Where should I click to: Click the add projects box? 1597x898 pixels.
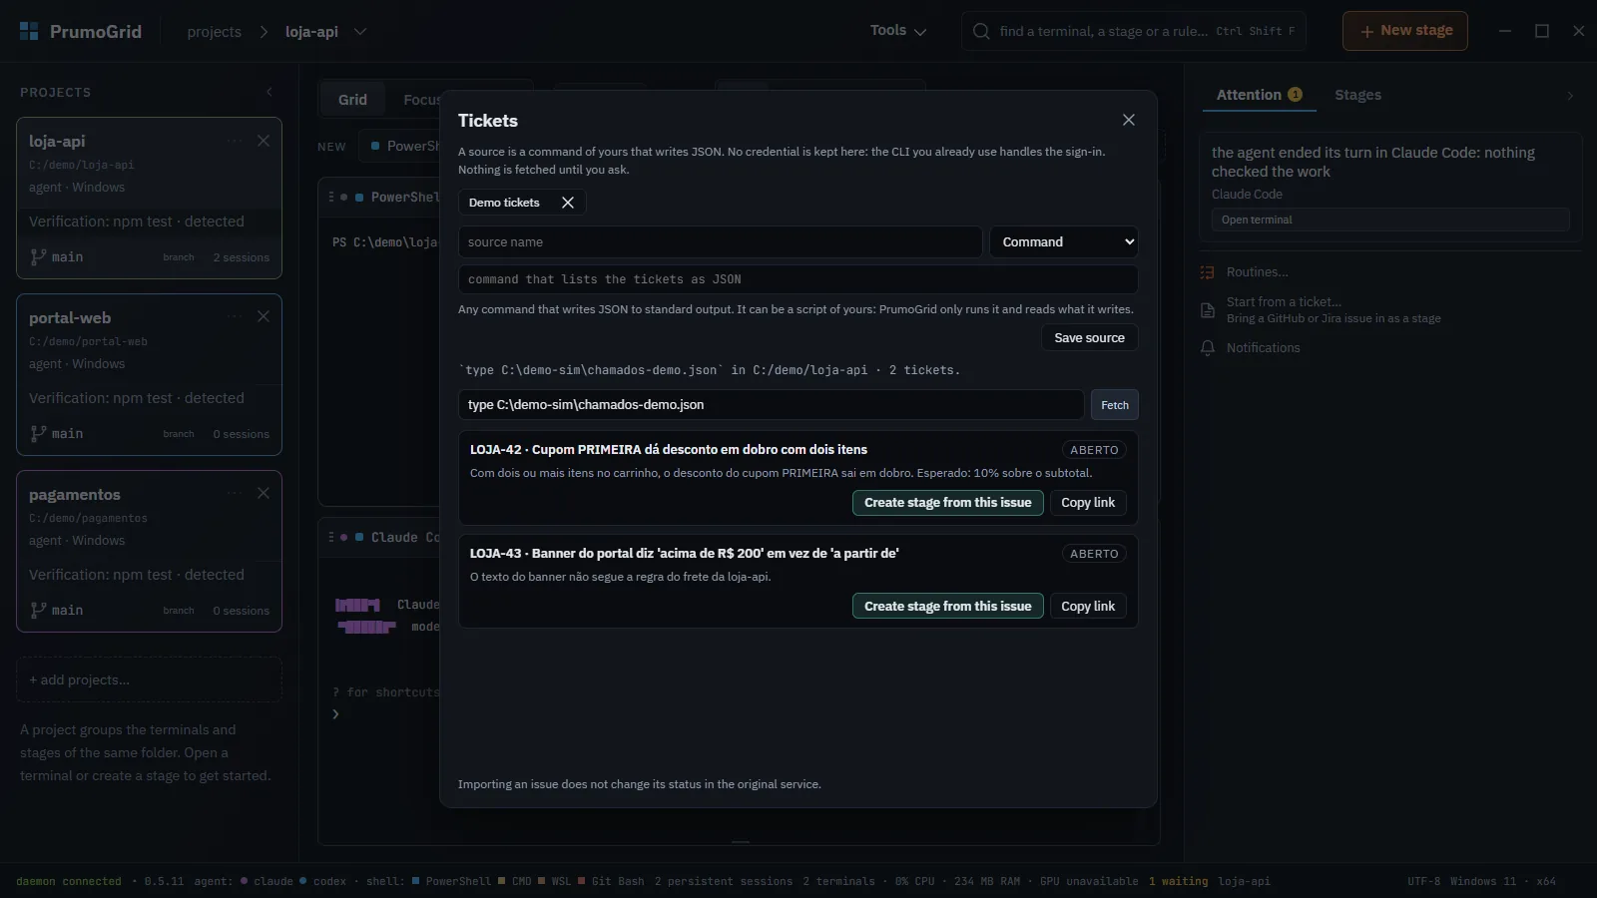(x=149, y=679)
